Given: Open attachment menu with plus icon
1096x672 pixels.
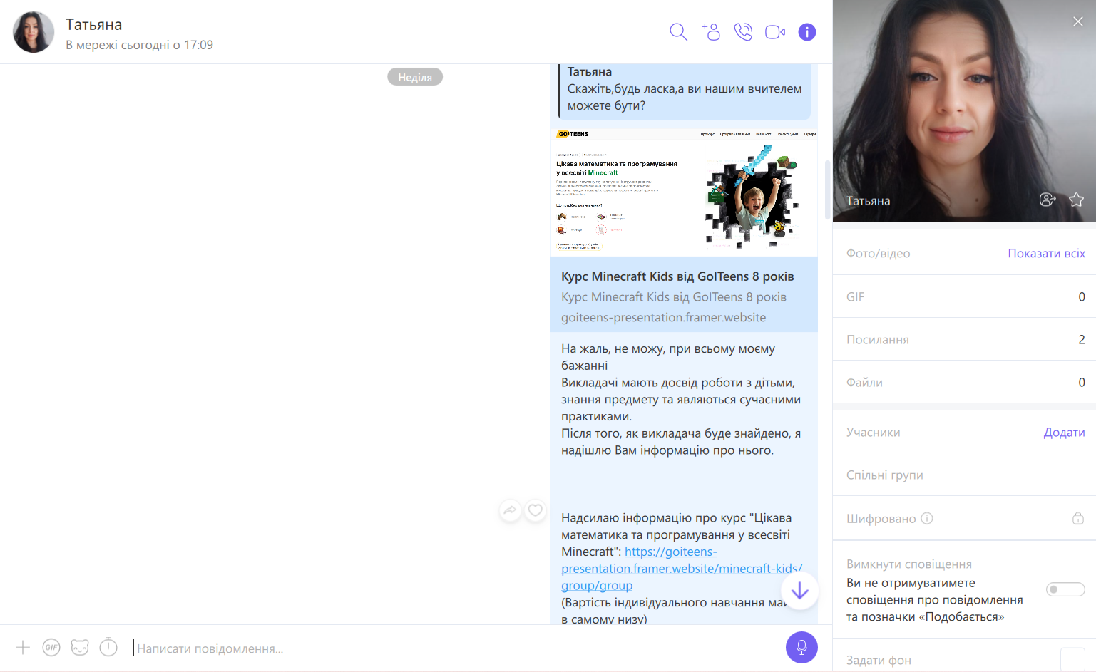Looking at the screenshot, I should (x=23, y=647).
